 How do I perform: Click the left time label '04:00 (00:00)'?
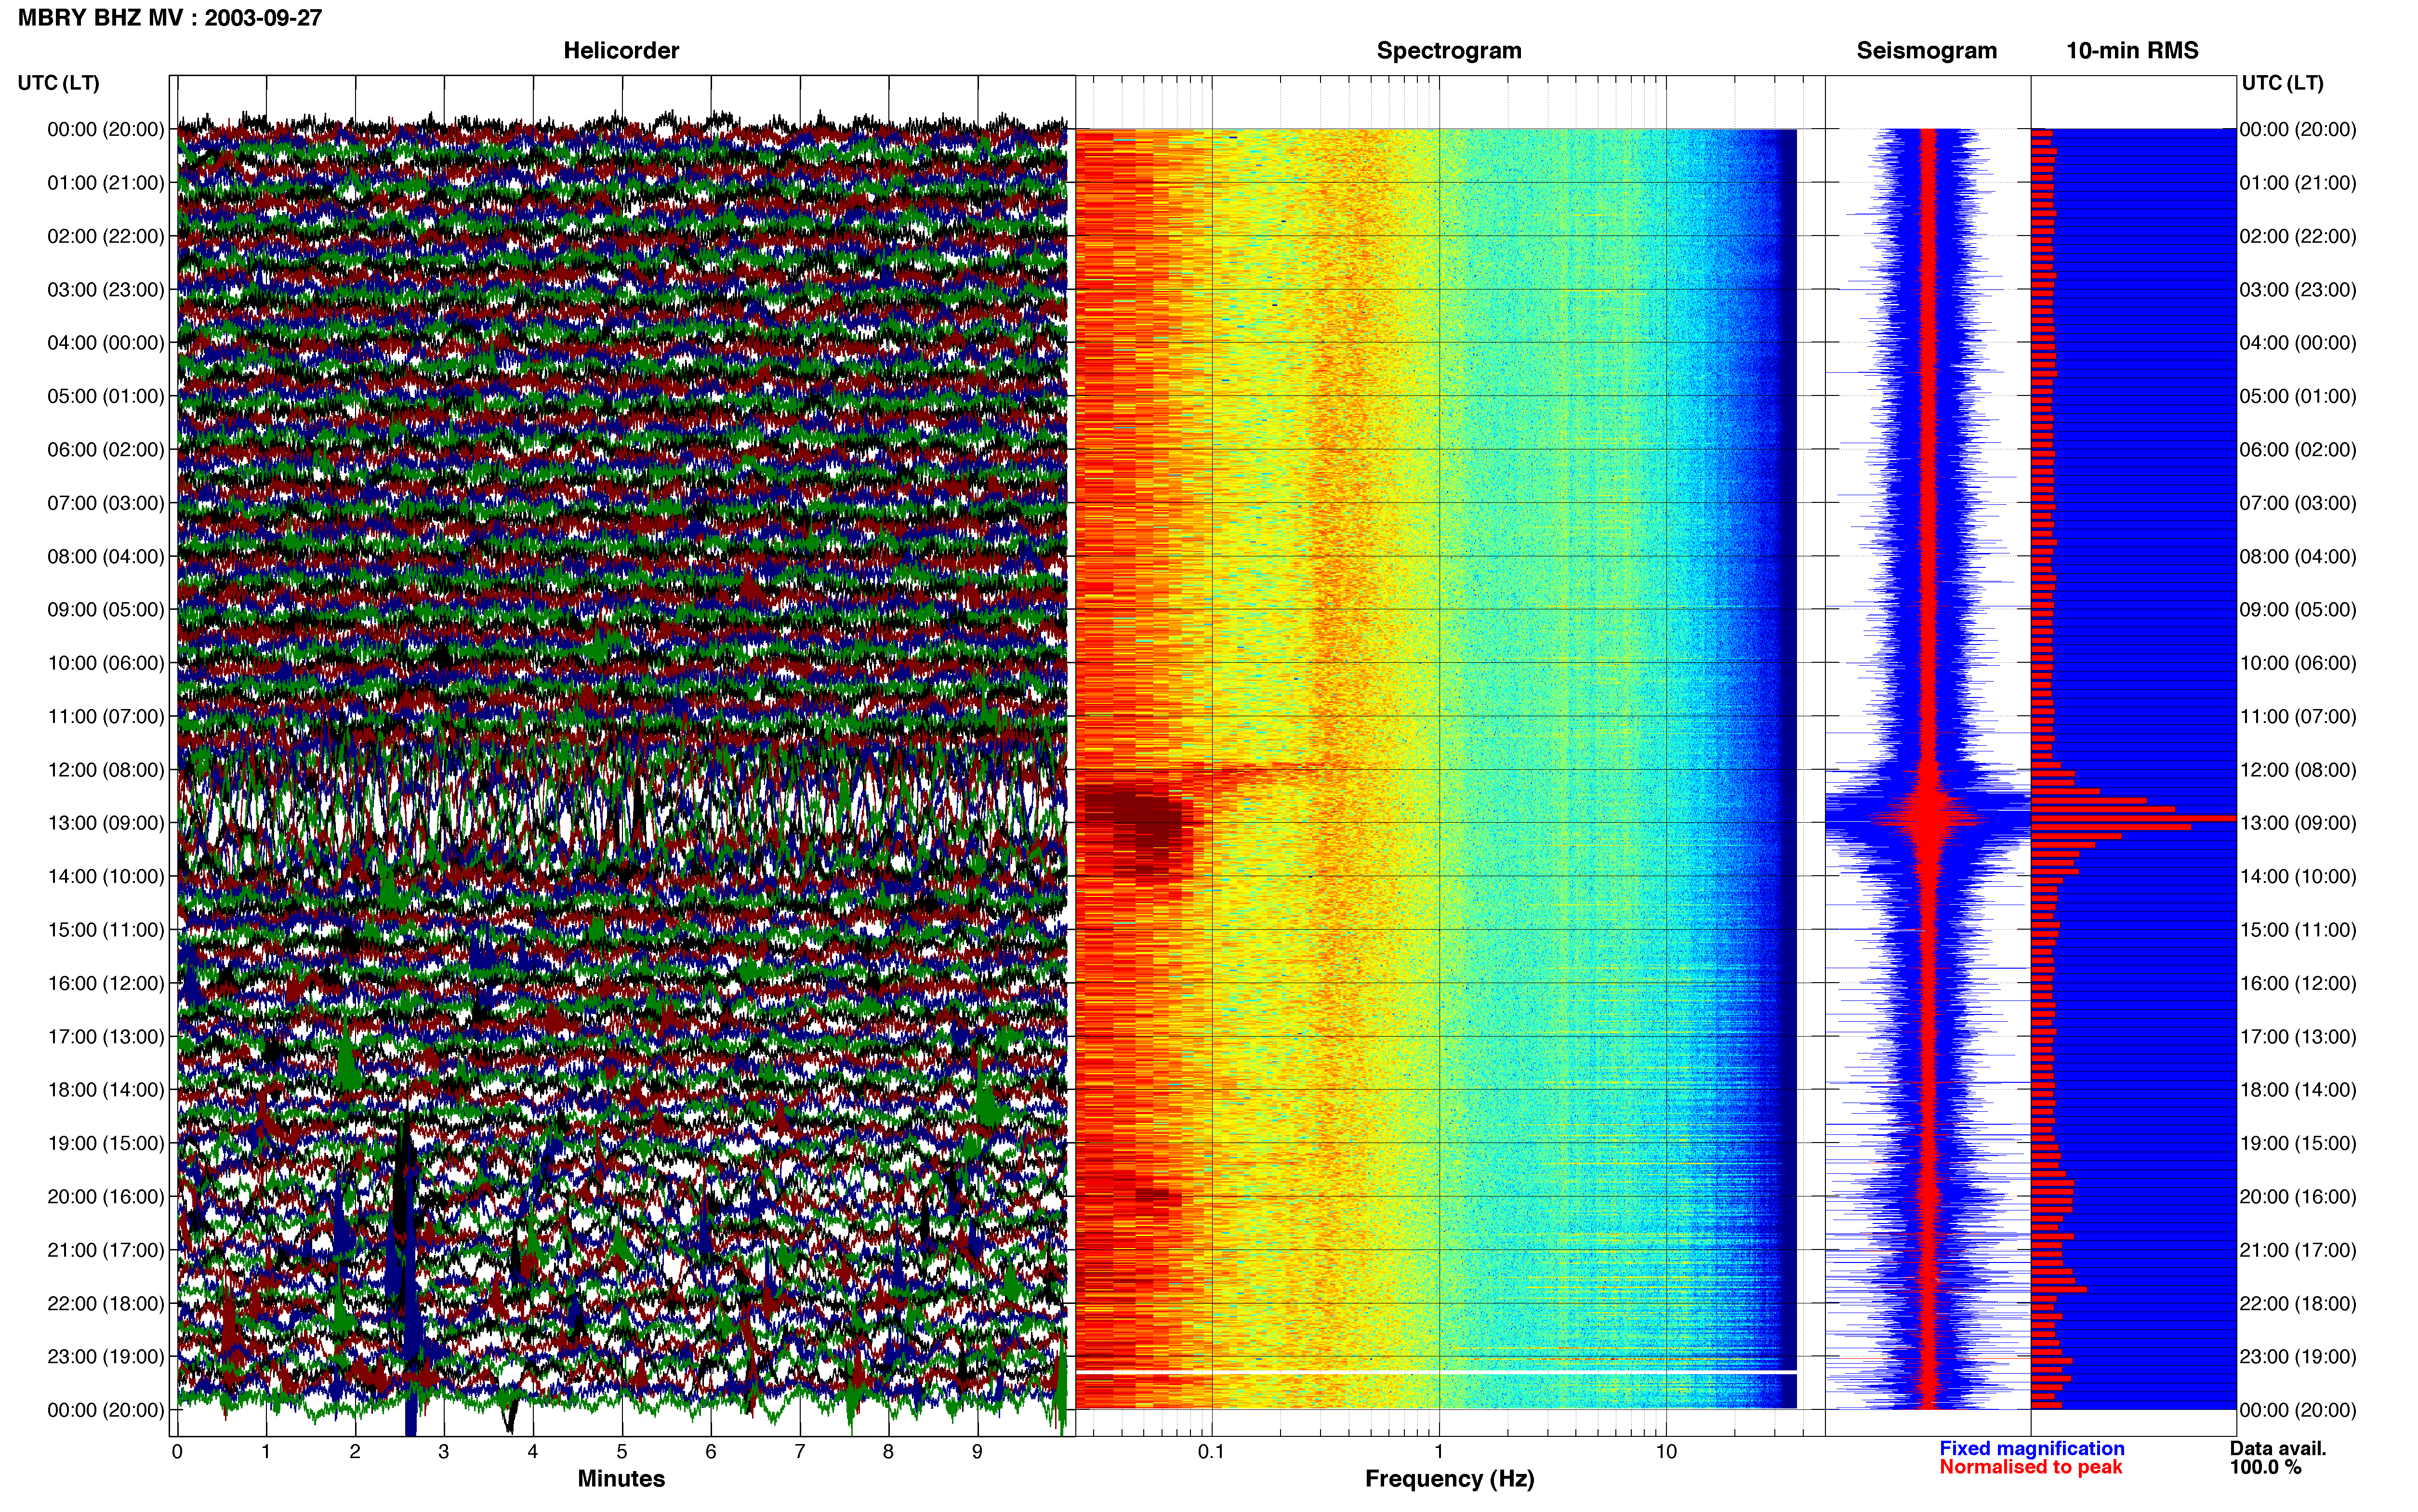(x=105, y=343)
